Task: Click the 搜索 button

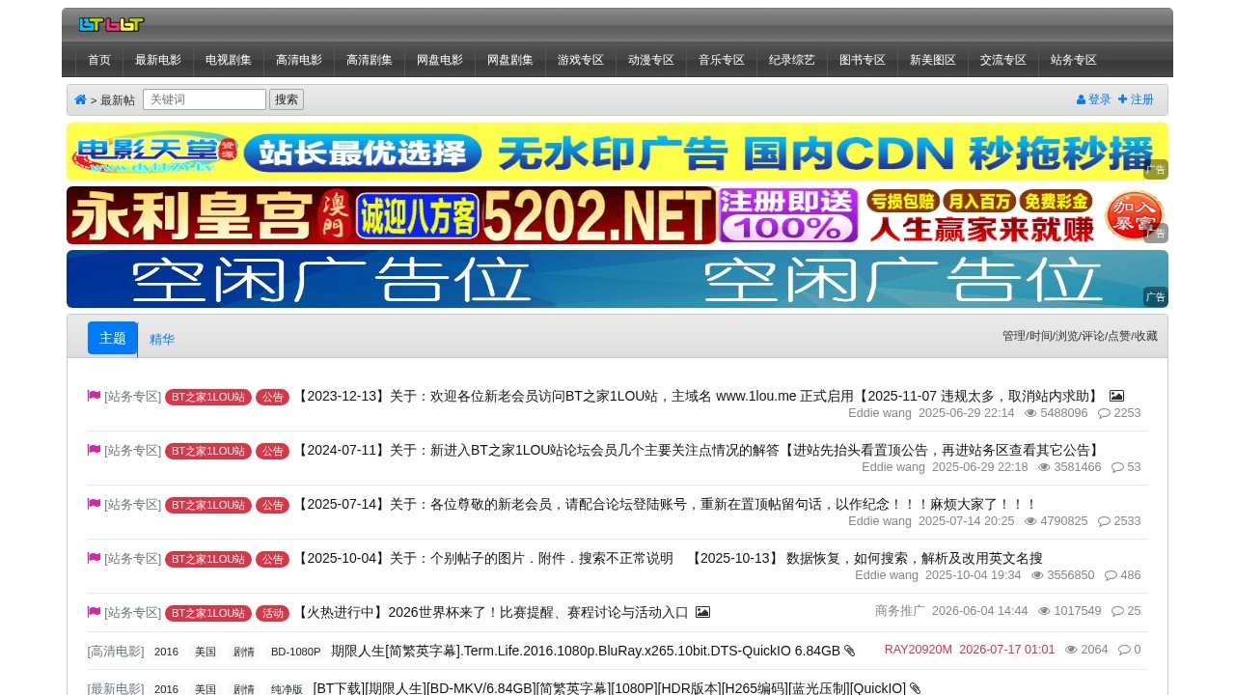Action: [287, 99]
